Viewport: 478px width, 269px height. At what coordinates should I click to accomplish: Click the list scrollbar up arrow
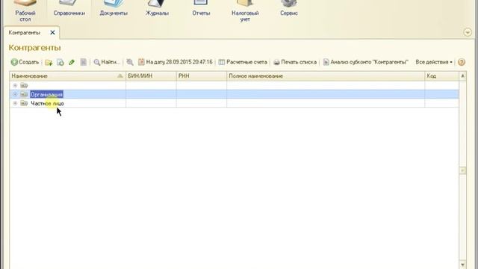pyautogui.click(x=463, y=76)
